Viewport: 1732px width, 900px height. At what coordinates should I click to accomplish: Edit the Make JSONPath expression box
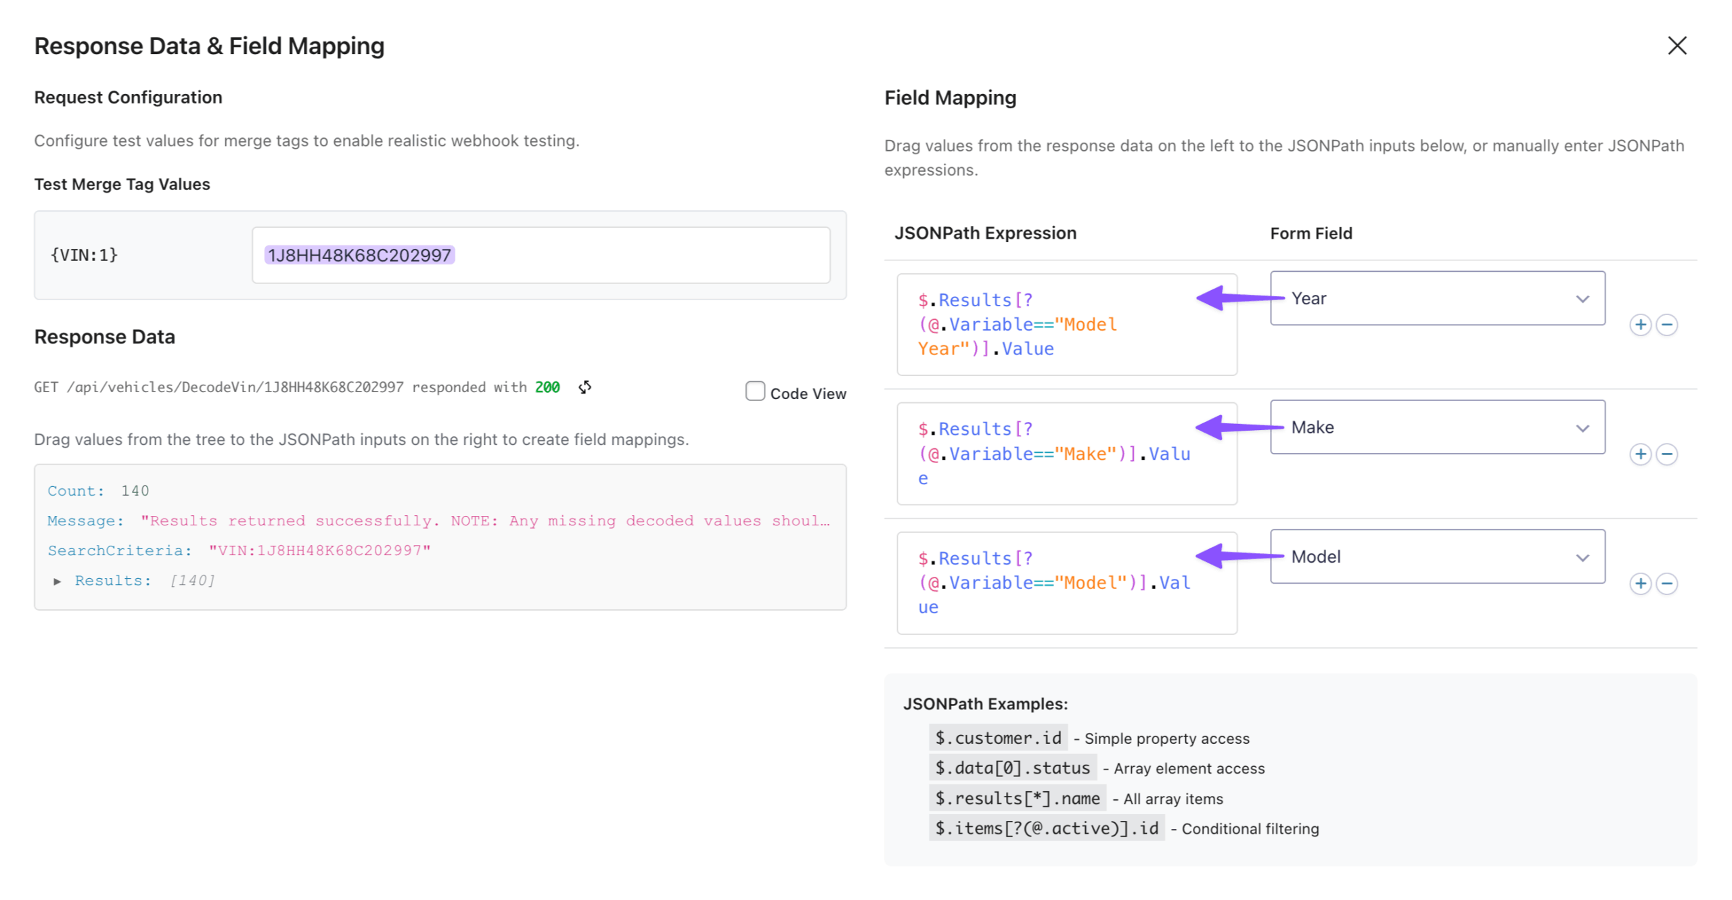(1066, 454)
